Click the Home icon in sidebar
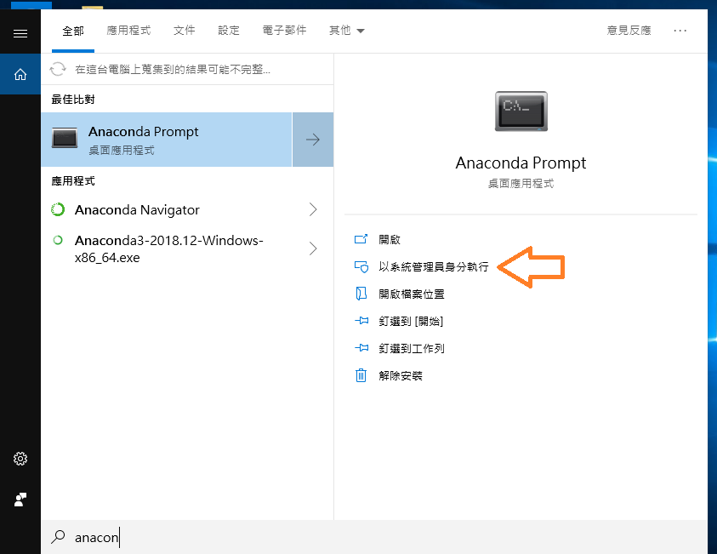 click(x=20, y=74)
